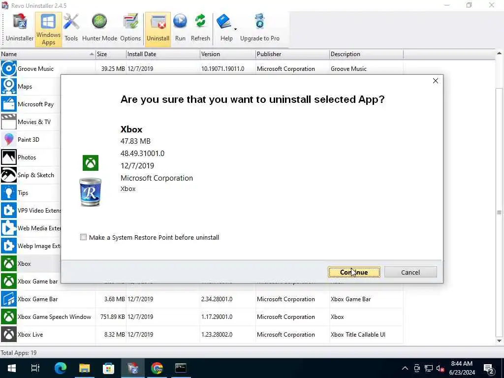Select the Paint 3D app icon

(9, 139)
